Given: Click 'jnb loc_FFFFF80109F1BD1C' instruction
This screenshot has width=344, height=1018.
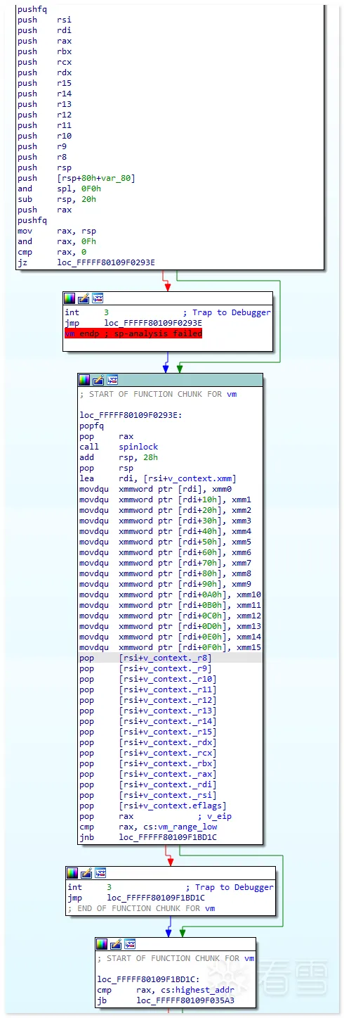Looking at the screenshot, I should pos(148,837).
